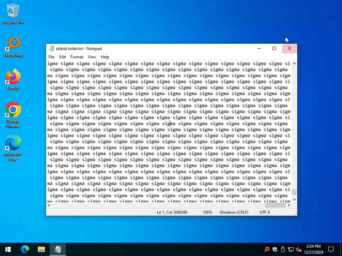Click the vertical scrollbar thumb

294,192
